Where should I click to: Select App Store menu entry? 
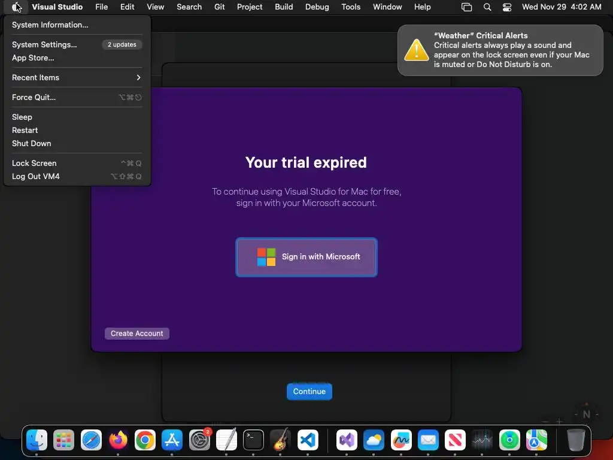tap(77, 58)
